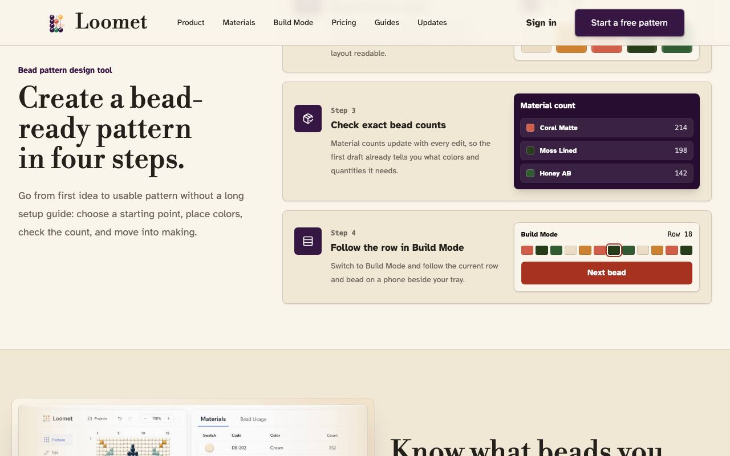
Task: Click the Projects label in the preview toolbar
Action: tap(101, 418)
